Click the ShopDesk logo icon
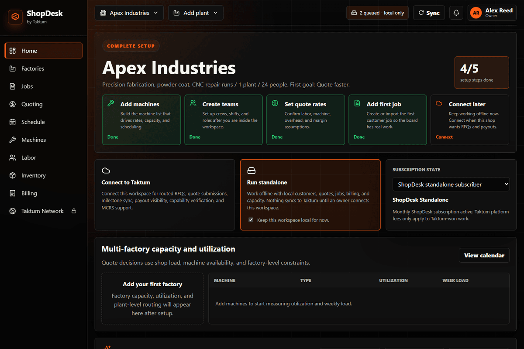 pos(15,17)
